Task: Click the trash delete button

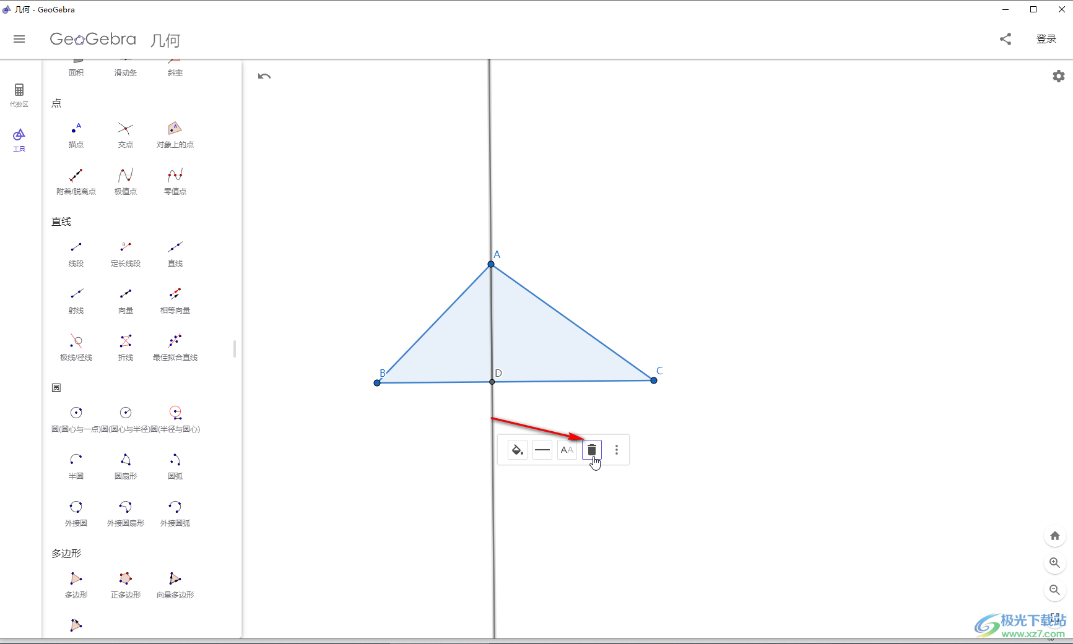Action: tap(592, 450)
